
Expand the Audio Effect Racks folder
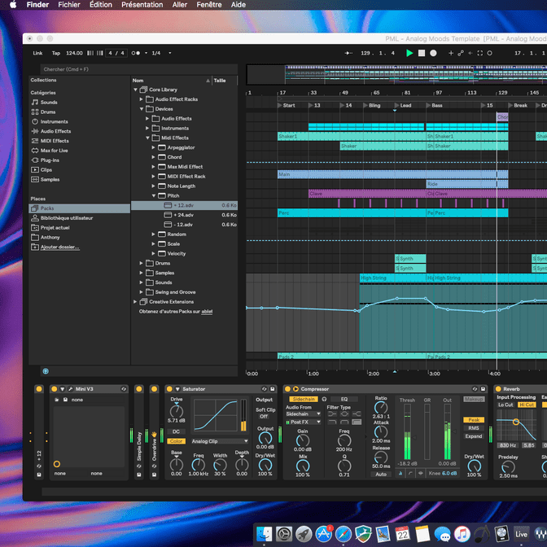click(x=142, y=99)
